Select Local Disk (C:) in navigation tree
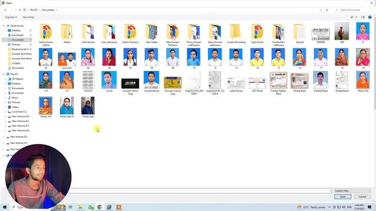The image size is (376, 211). [19, 112]
